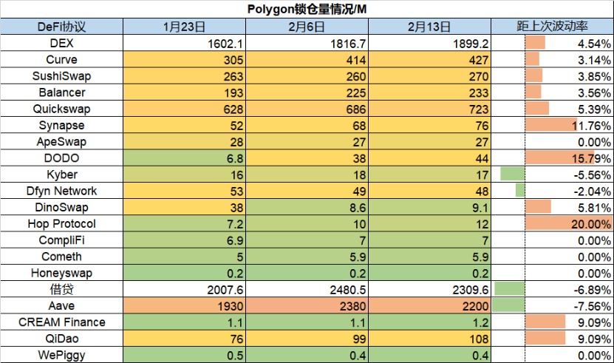614x363 pixels.
Task: Select the 'SushiSwap' protocol cell
Action: (x=61, y=75)
